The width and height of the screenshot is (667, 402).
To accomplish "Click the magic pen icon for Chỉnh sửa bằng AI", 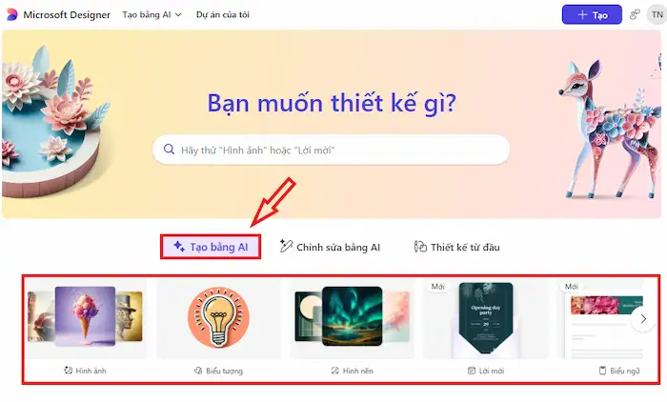I will pyautogui.click(x=286, y=246).
